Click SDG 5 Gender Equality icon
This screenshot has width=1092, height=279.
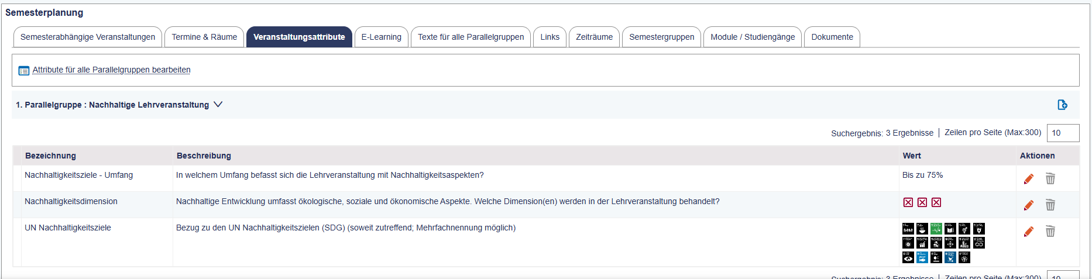click(964, 229)
